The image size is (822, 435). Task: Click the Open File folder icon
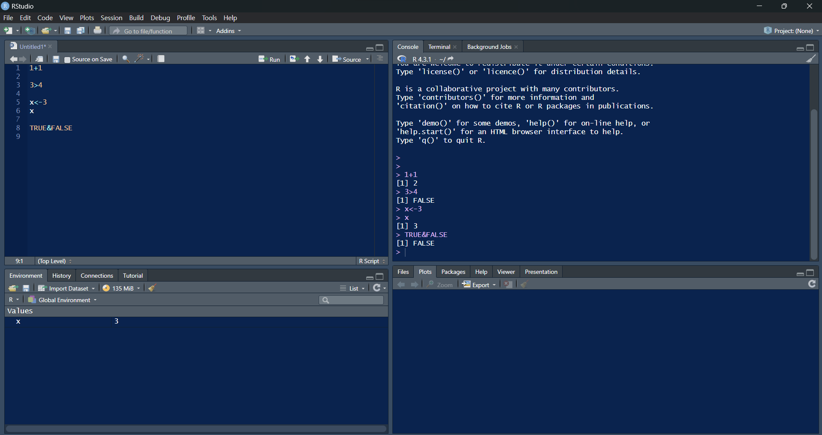click(46, 30)
